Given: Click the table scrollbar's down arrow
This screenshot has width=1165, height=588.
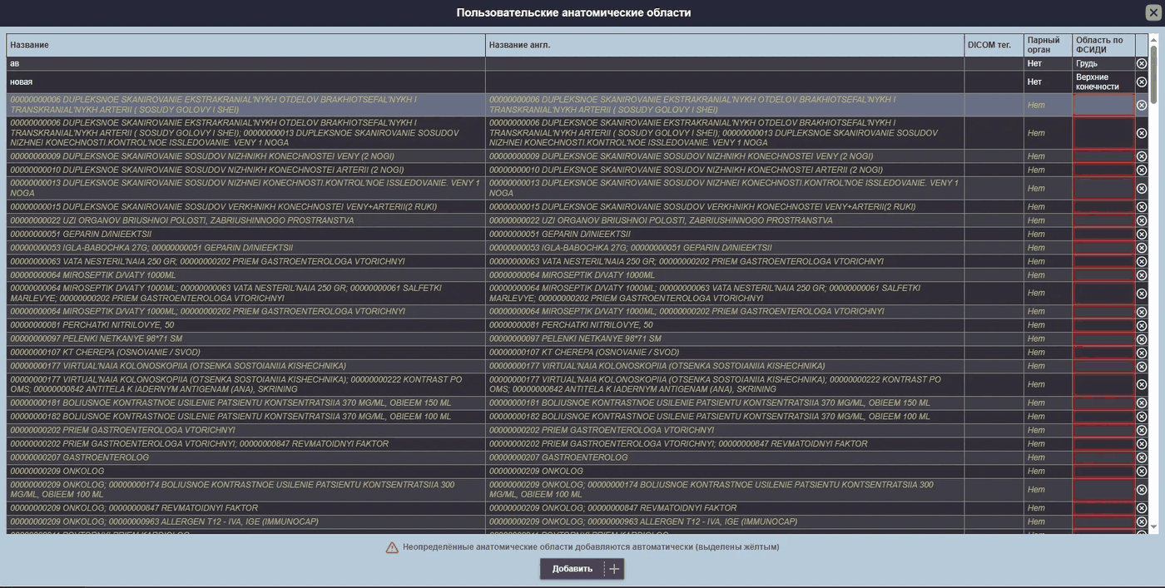Looking at the screenshot, I should pos(1153,527).
